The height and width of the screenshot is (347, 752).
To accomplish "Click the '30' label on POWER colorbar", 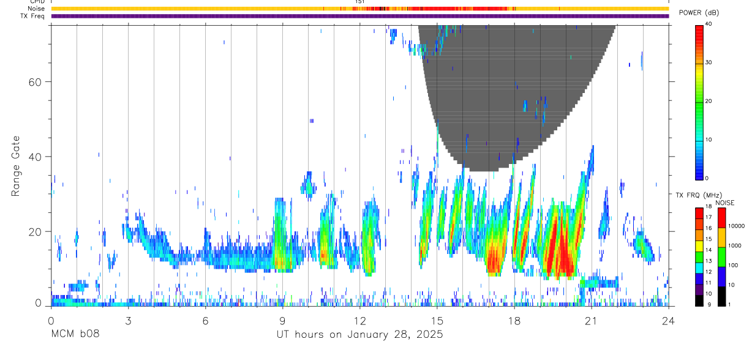I will pos(709,63).
